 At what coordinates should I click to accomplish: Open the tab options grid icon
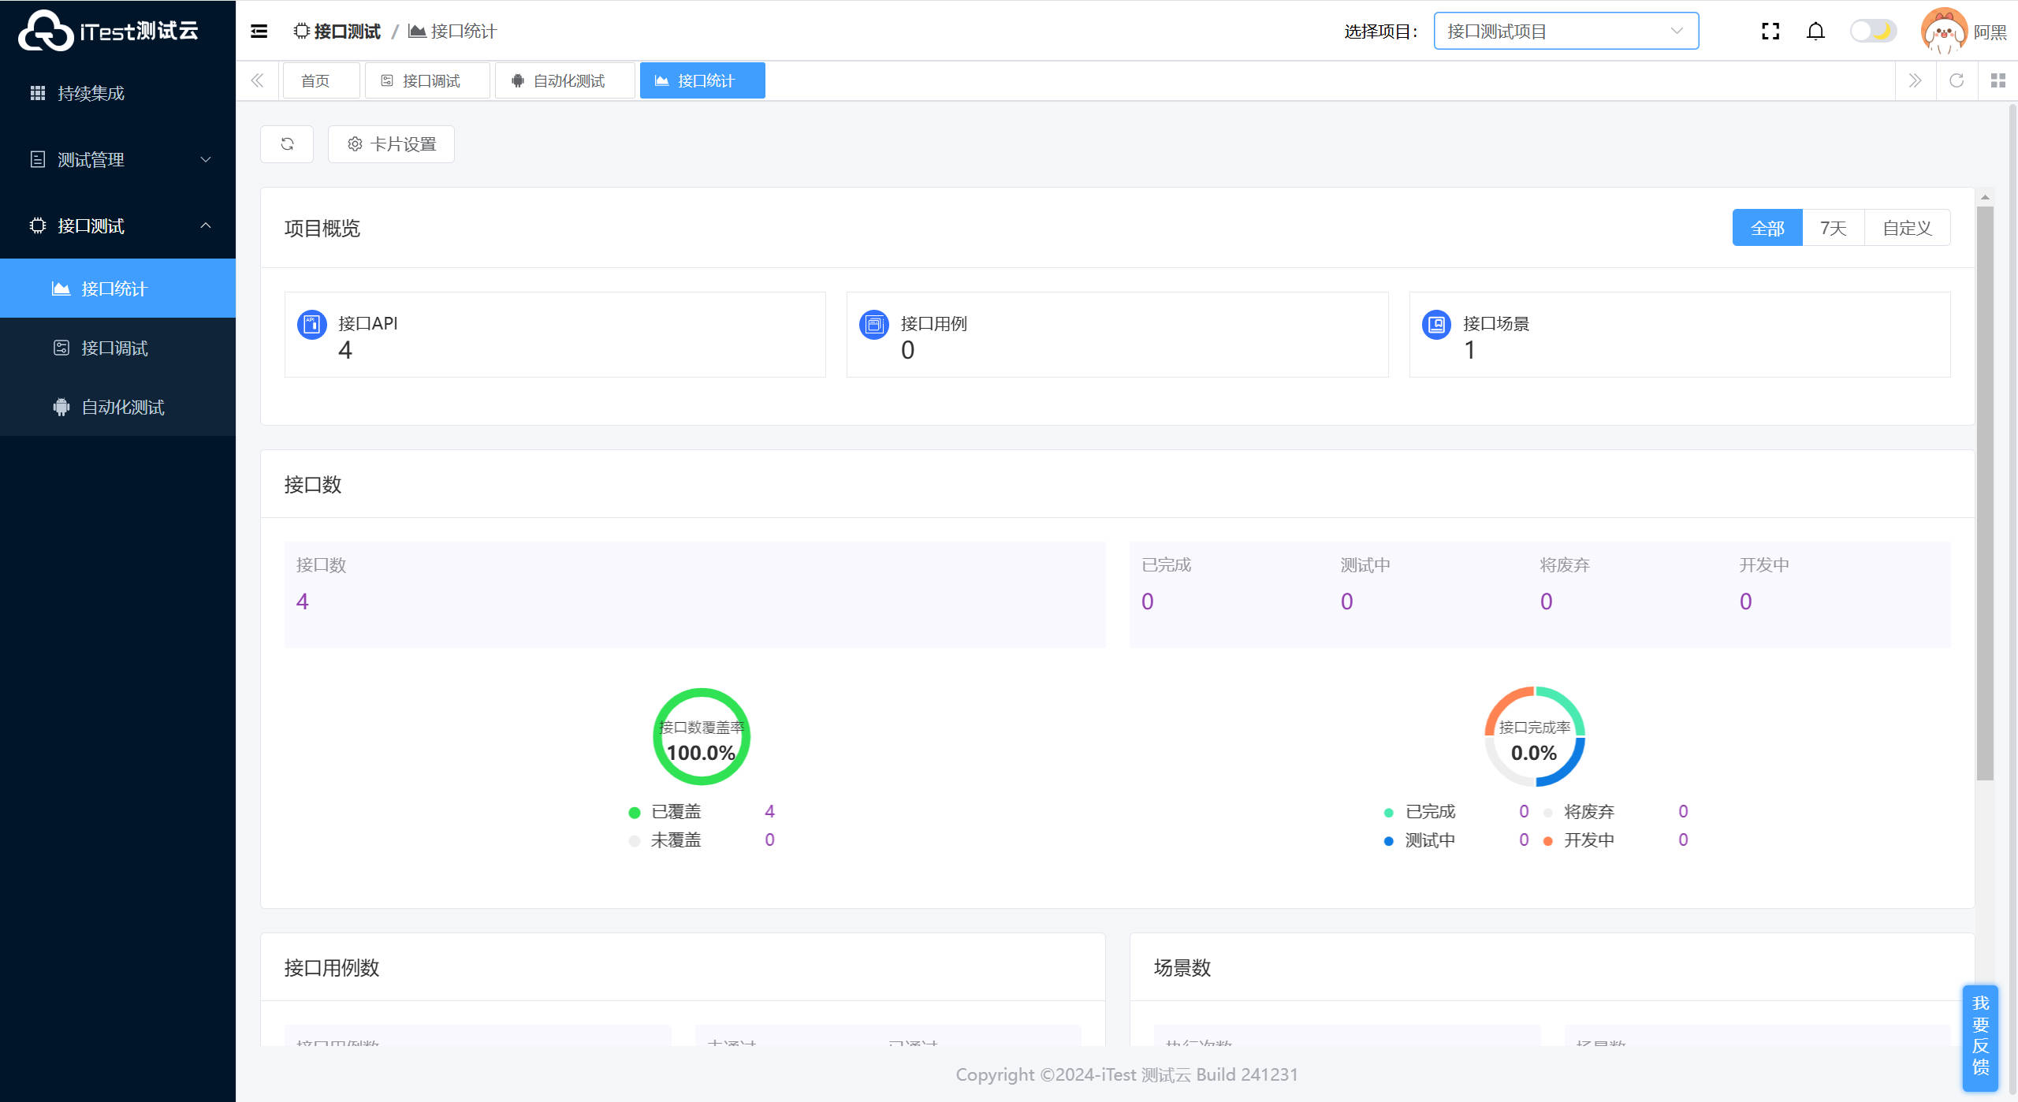click(1998, 80)
